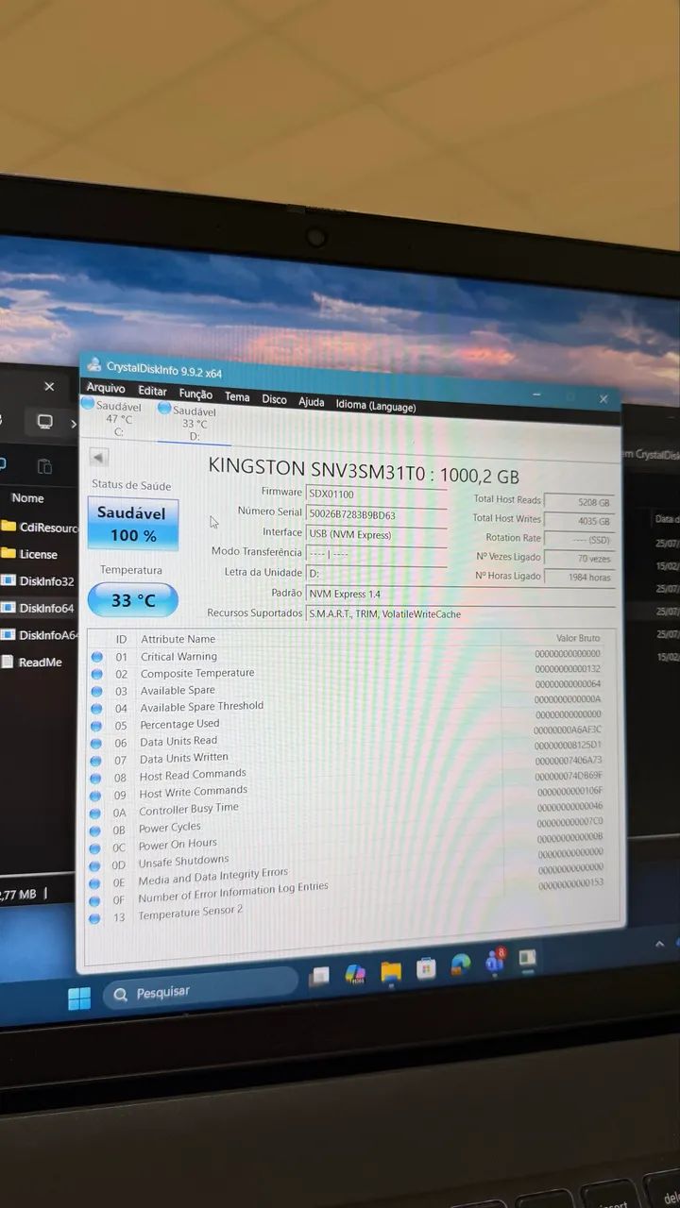Viewport: 680px width, 1208px height.
Task: Click the CrystalDiskInfo taskbar icon
Action: (x=528, y=959)
